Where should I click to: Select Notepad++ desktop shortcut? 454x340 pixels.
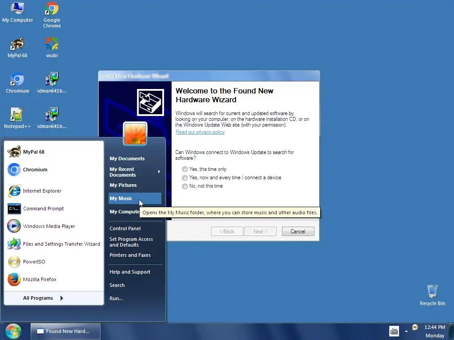tap(17, 119)
